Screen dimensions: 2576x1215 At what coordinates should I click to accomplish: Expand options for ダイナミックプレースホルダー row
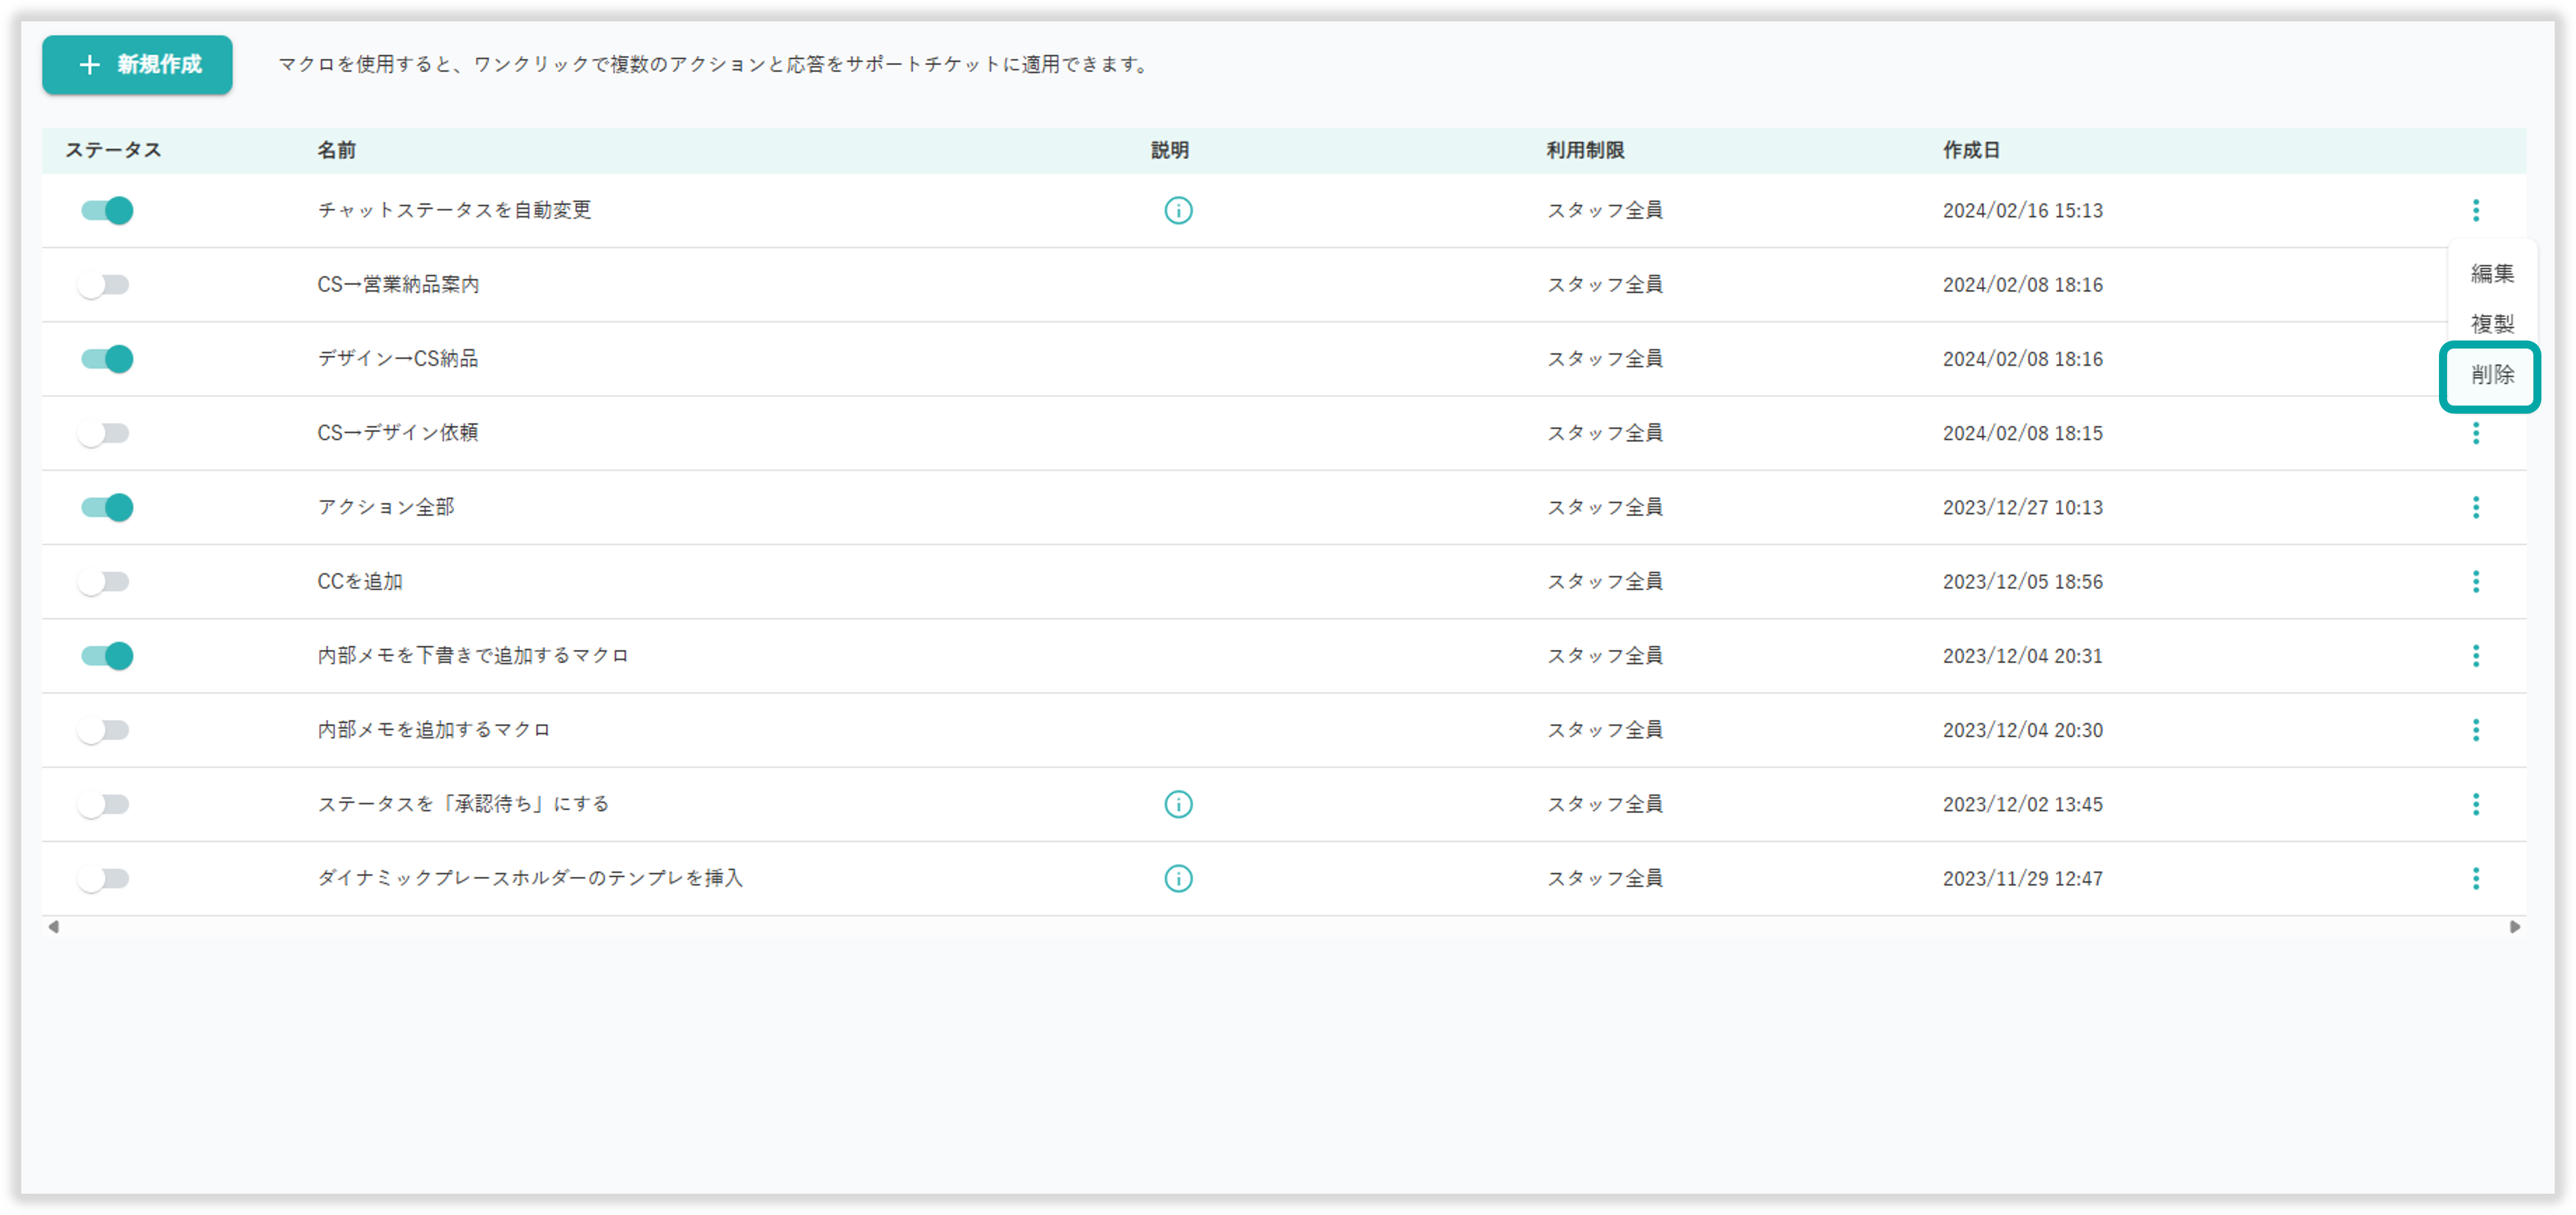[x=2475, y=878]
